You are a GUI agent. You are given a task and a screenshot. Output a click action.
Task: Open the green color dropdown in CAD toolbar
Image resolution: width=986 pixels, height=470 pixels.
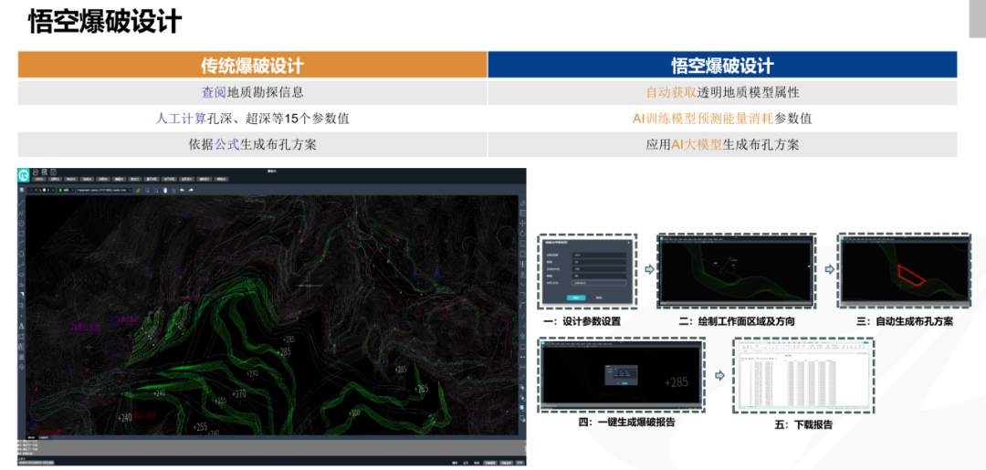[x=66, y=190]
